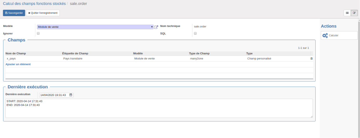The image size is (360, 138).
Task: Toggle the SQL checkbox
Action: tap(195, 33)
